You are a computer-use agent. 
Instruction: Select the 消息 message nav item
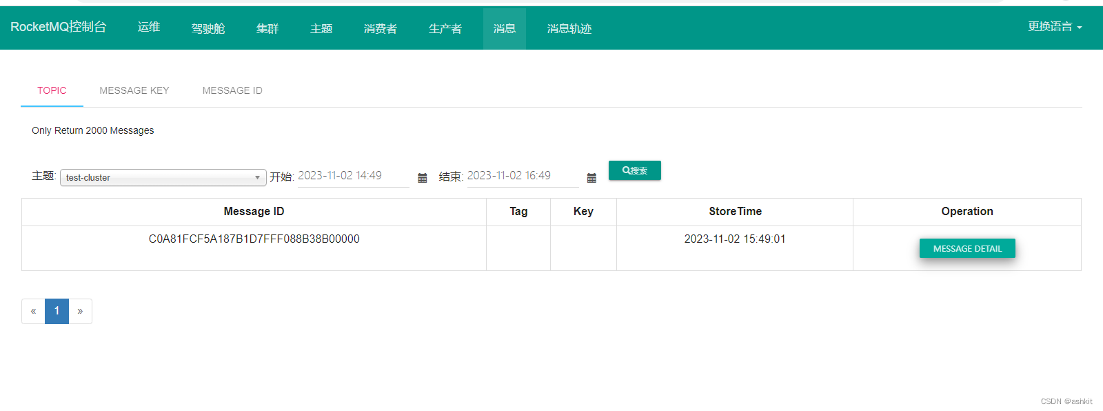point(505,28)
